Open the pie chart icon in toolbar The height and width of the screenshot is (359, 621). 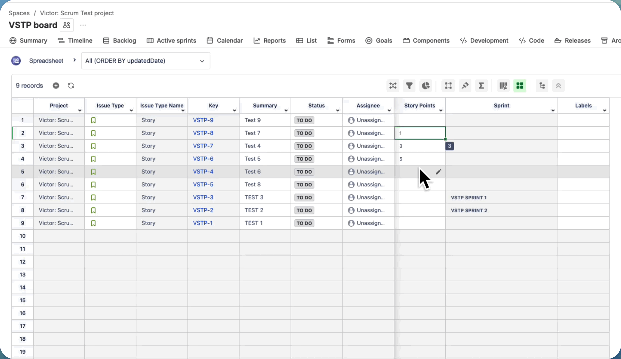coord(425,86)
